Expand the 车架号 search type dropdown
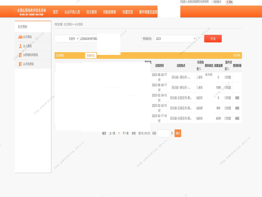 click(x=67, y=39)
